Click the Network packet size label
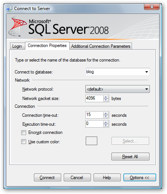Image resolution: width=167 pixels, height=194 pixels. [41, 98]
